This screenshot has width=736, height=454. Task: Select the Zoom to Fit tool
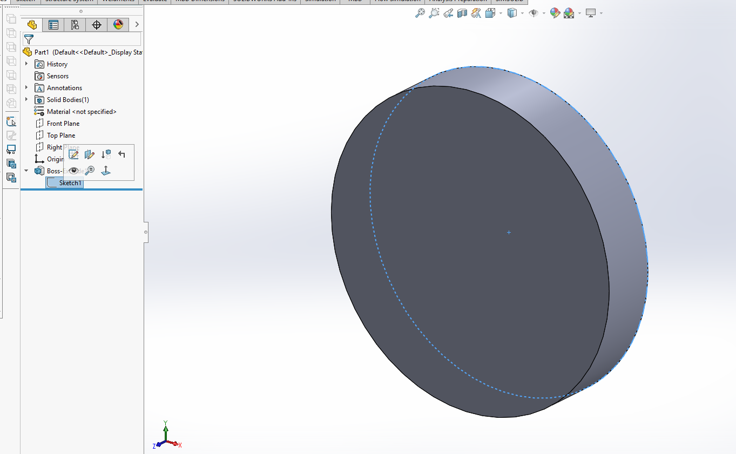coord(420,12)
